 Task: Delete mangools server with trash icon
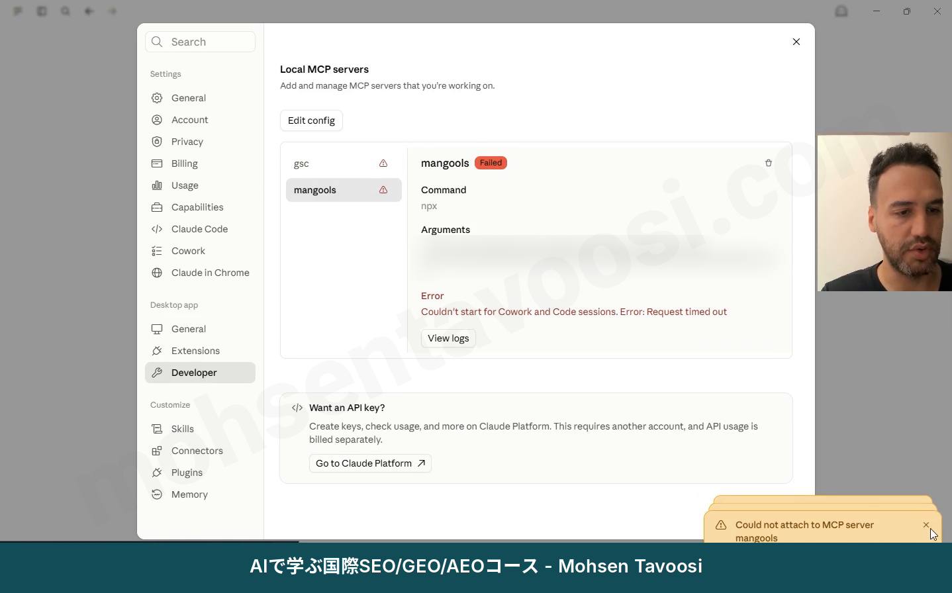[x=769, y=163]
